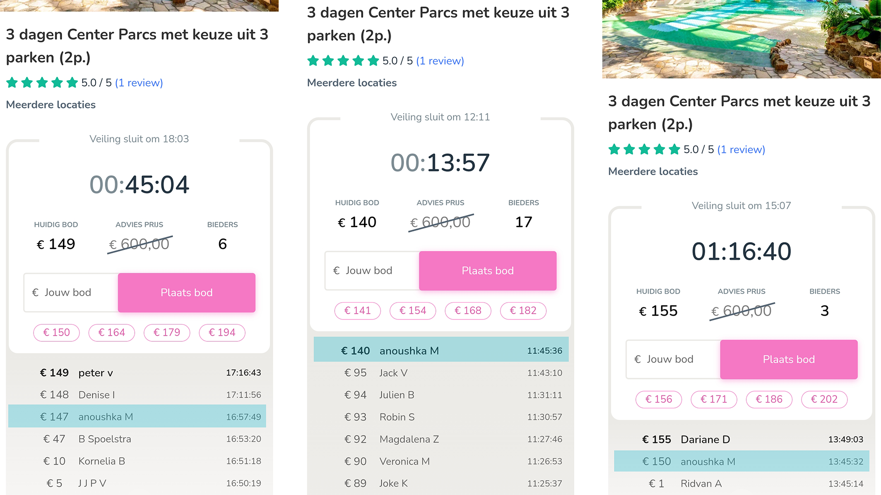Select the € 150 quick bid chip

click(x=56, y=332)
